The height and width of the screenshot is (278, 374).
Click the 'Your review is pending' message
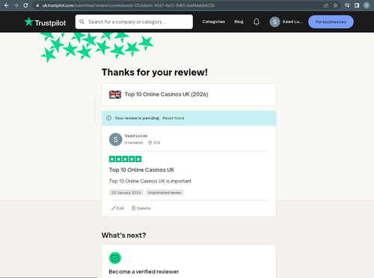pyautogui.click(x=137, y=118)
